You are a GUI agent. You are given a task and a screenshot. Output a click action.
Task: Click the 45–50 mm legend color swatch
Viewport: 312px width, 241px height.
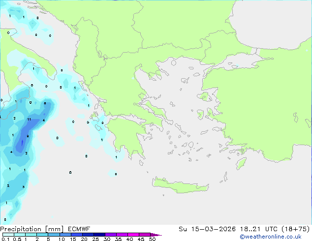pyautogui.click(x=145, y=235)
